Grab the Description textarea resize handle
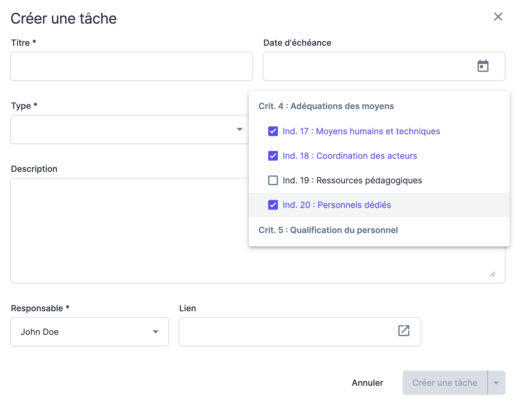 tap(492, 274)
